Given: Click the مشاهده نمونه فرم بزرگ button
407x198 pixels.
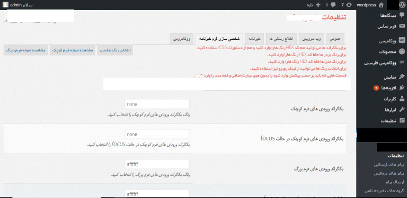Looking at the screenshot, I should coord(25,50).
